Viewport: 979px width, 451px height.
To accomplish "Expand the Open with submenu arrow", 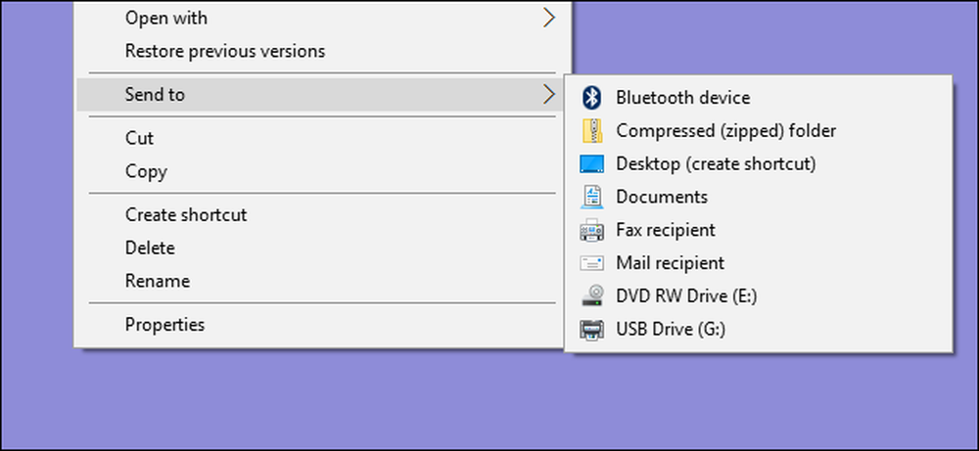I will coord(548,18).
